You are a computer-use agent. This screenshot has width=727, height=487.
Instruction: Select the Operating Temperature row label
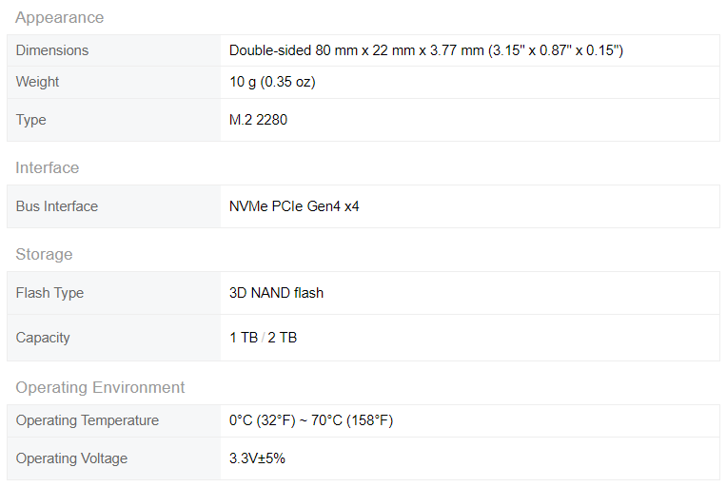(88, 420)
